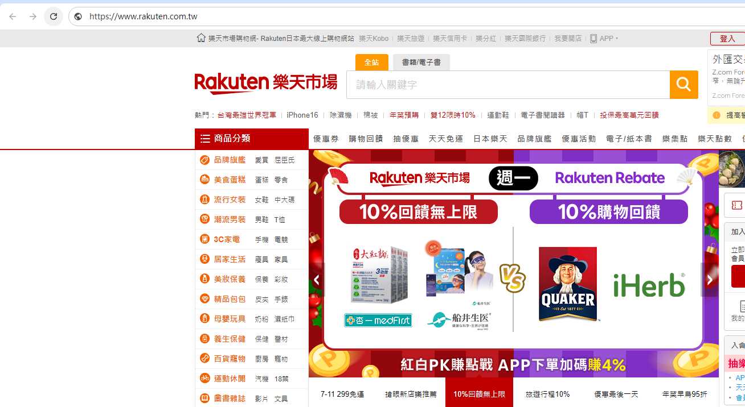Open the 樂天Kobo link
745x407 pixels.
tap(374, 39)
